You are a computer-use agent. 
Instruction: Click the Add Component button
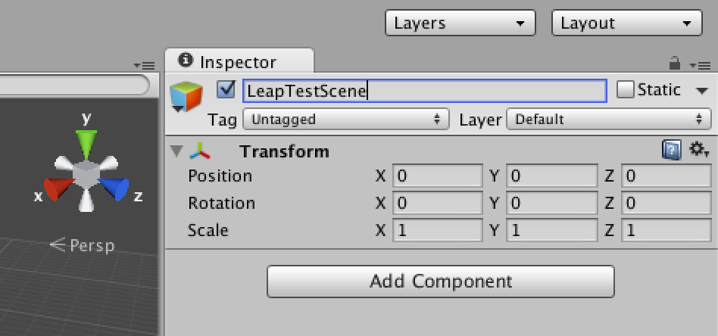(441, 281)
